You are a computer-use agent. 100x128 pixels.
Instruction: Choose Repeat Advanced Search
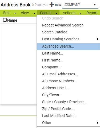click(68, 25)
